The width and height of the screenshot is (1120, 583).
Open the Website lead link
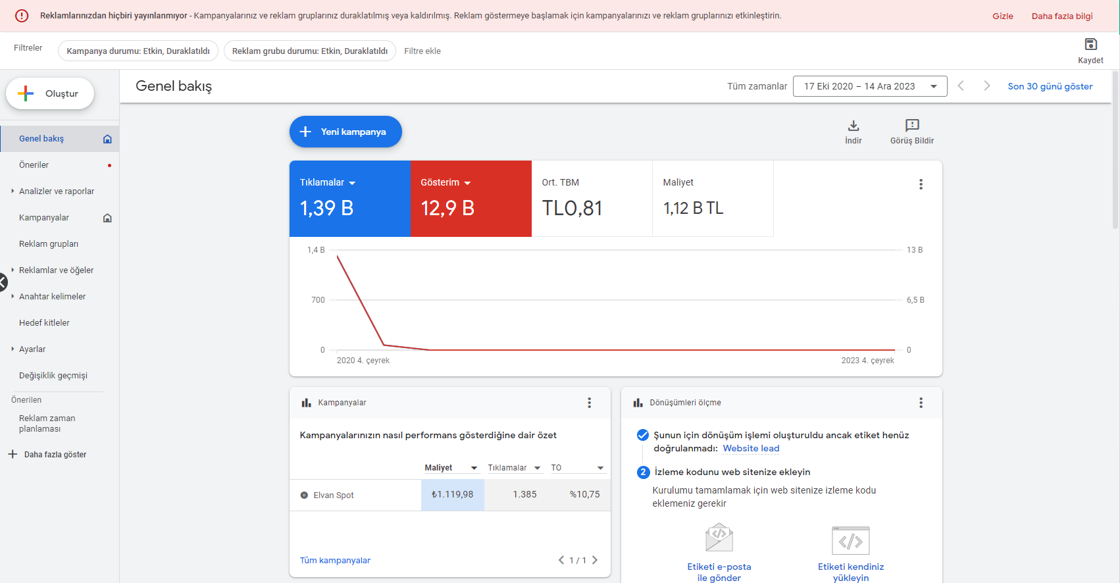tap(751, 449)
